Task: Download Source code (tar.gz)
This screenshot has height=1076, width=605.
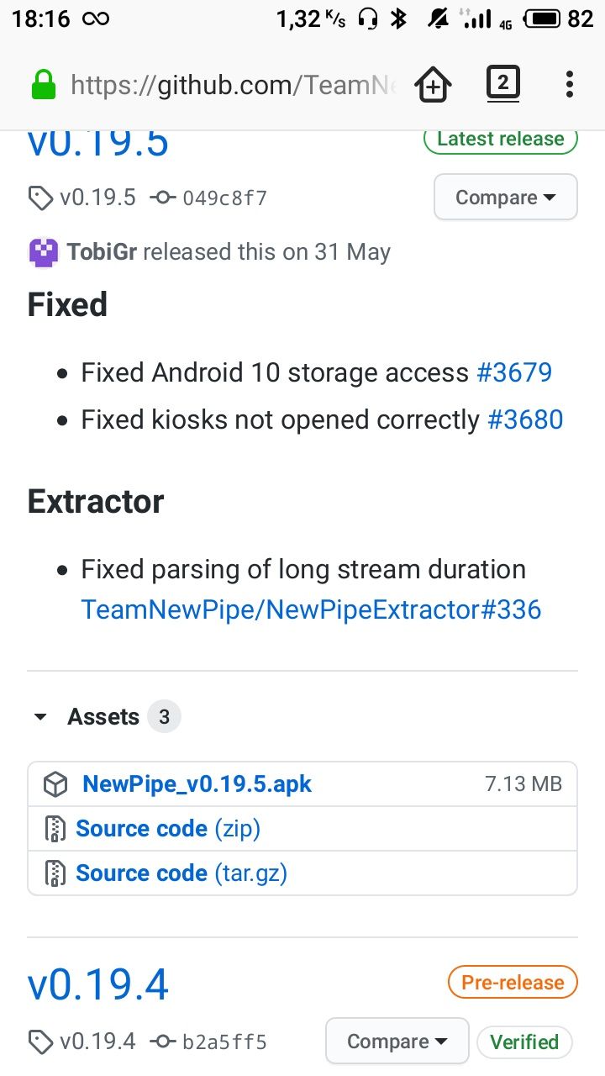Action: click(x=181, y=873)
